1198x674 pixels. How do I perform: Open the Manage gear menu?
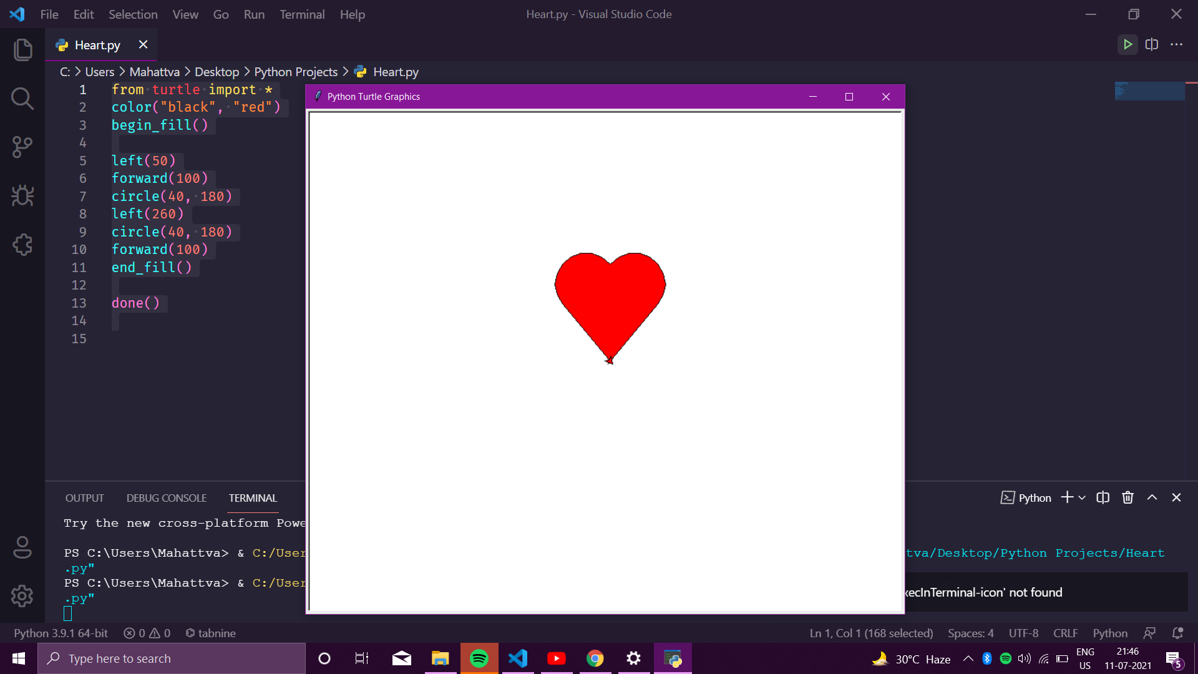22,596
